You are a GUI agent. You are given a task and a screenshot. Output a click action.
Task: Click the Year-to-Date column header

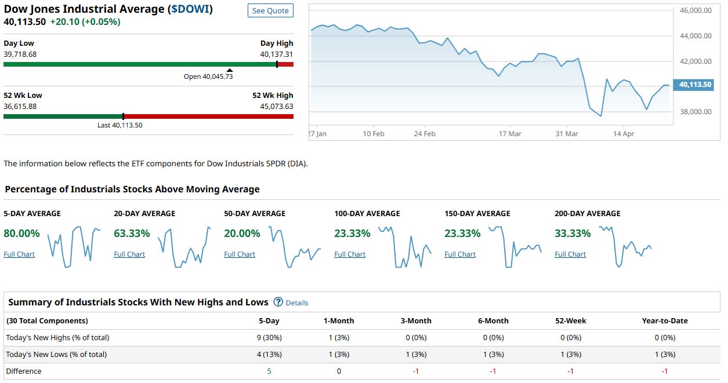665,320
